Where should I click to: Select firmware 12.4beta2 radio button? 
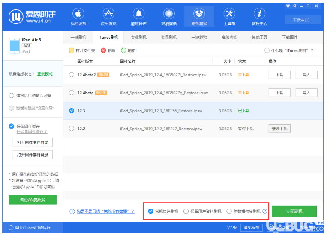pyautogui.click(x=72, y=75)
